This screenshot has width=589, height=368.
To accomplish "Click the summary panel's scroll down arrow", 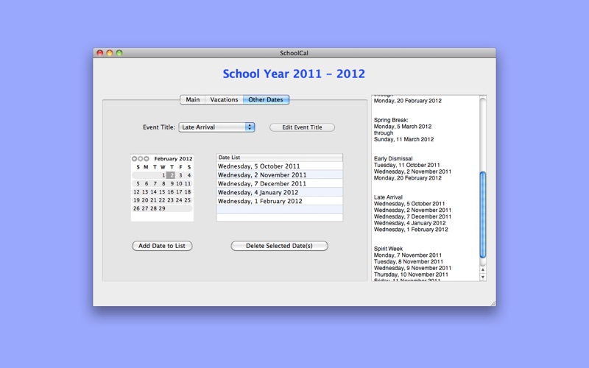I will (483, 277).
